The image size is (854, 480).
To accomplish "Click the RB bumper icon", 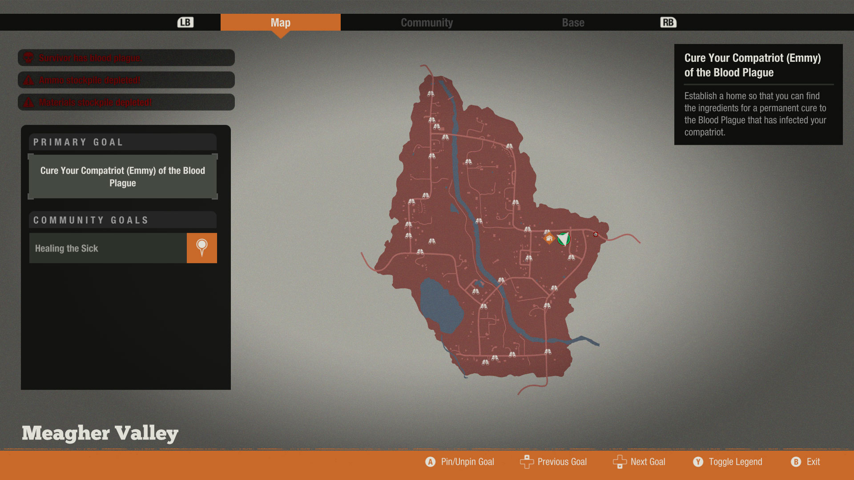I will tap(668, 22).
